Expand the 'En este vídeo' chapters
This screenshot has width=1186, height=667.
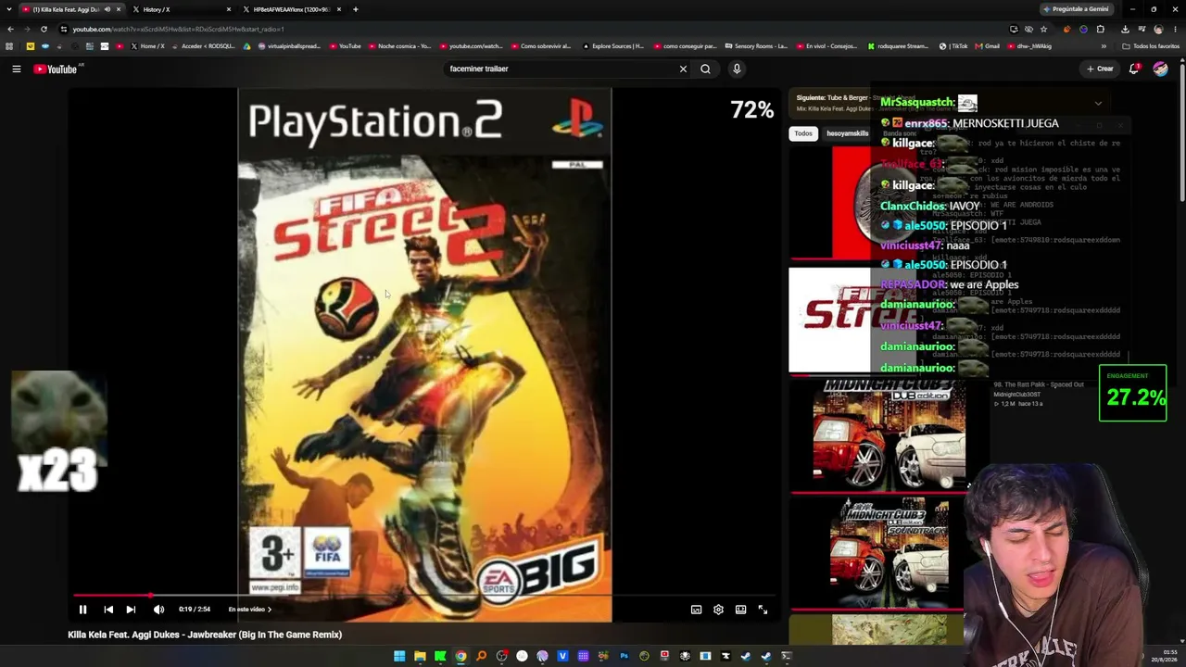point(250,610)
